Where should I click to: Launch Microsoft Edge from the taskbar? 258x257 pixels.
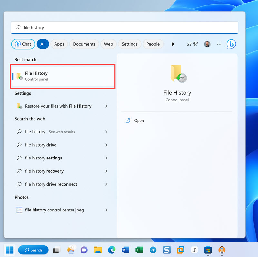pyautogui.click(x=112, y=250)
